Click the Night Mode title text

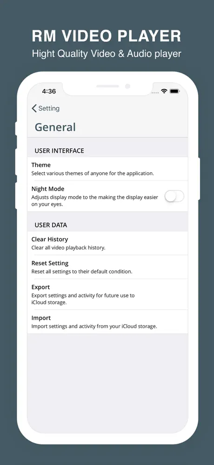[48, 189]
